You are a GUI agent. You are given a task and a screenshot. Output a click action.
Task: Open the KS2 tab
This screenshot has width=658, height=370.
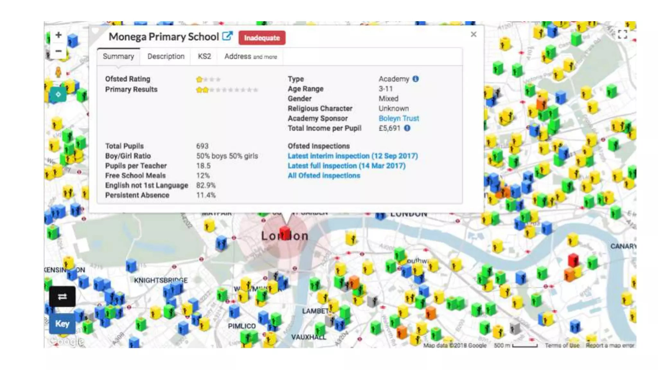(204, 57)
